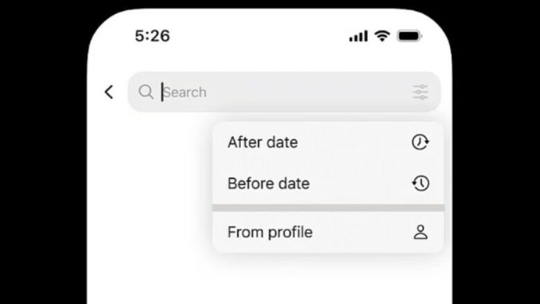Click the magnifying glass search icon
Screen dimensions: 540x304
pyautogui.click(x=145, y=92)
